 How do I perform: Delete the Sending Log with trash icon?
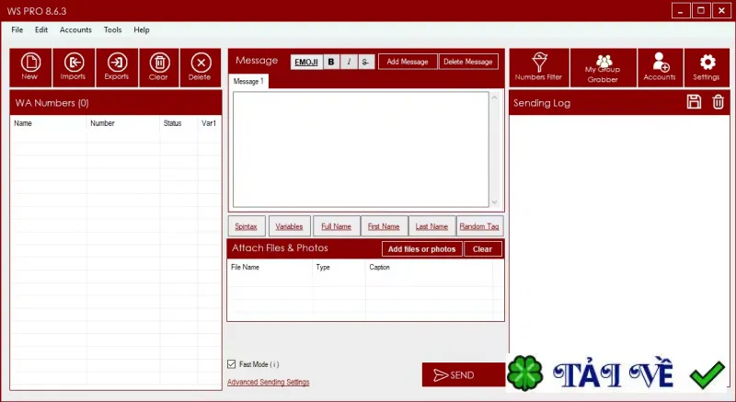719,102
